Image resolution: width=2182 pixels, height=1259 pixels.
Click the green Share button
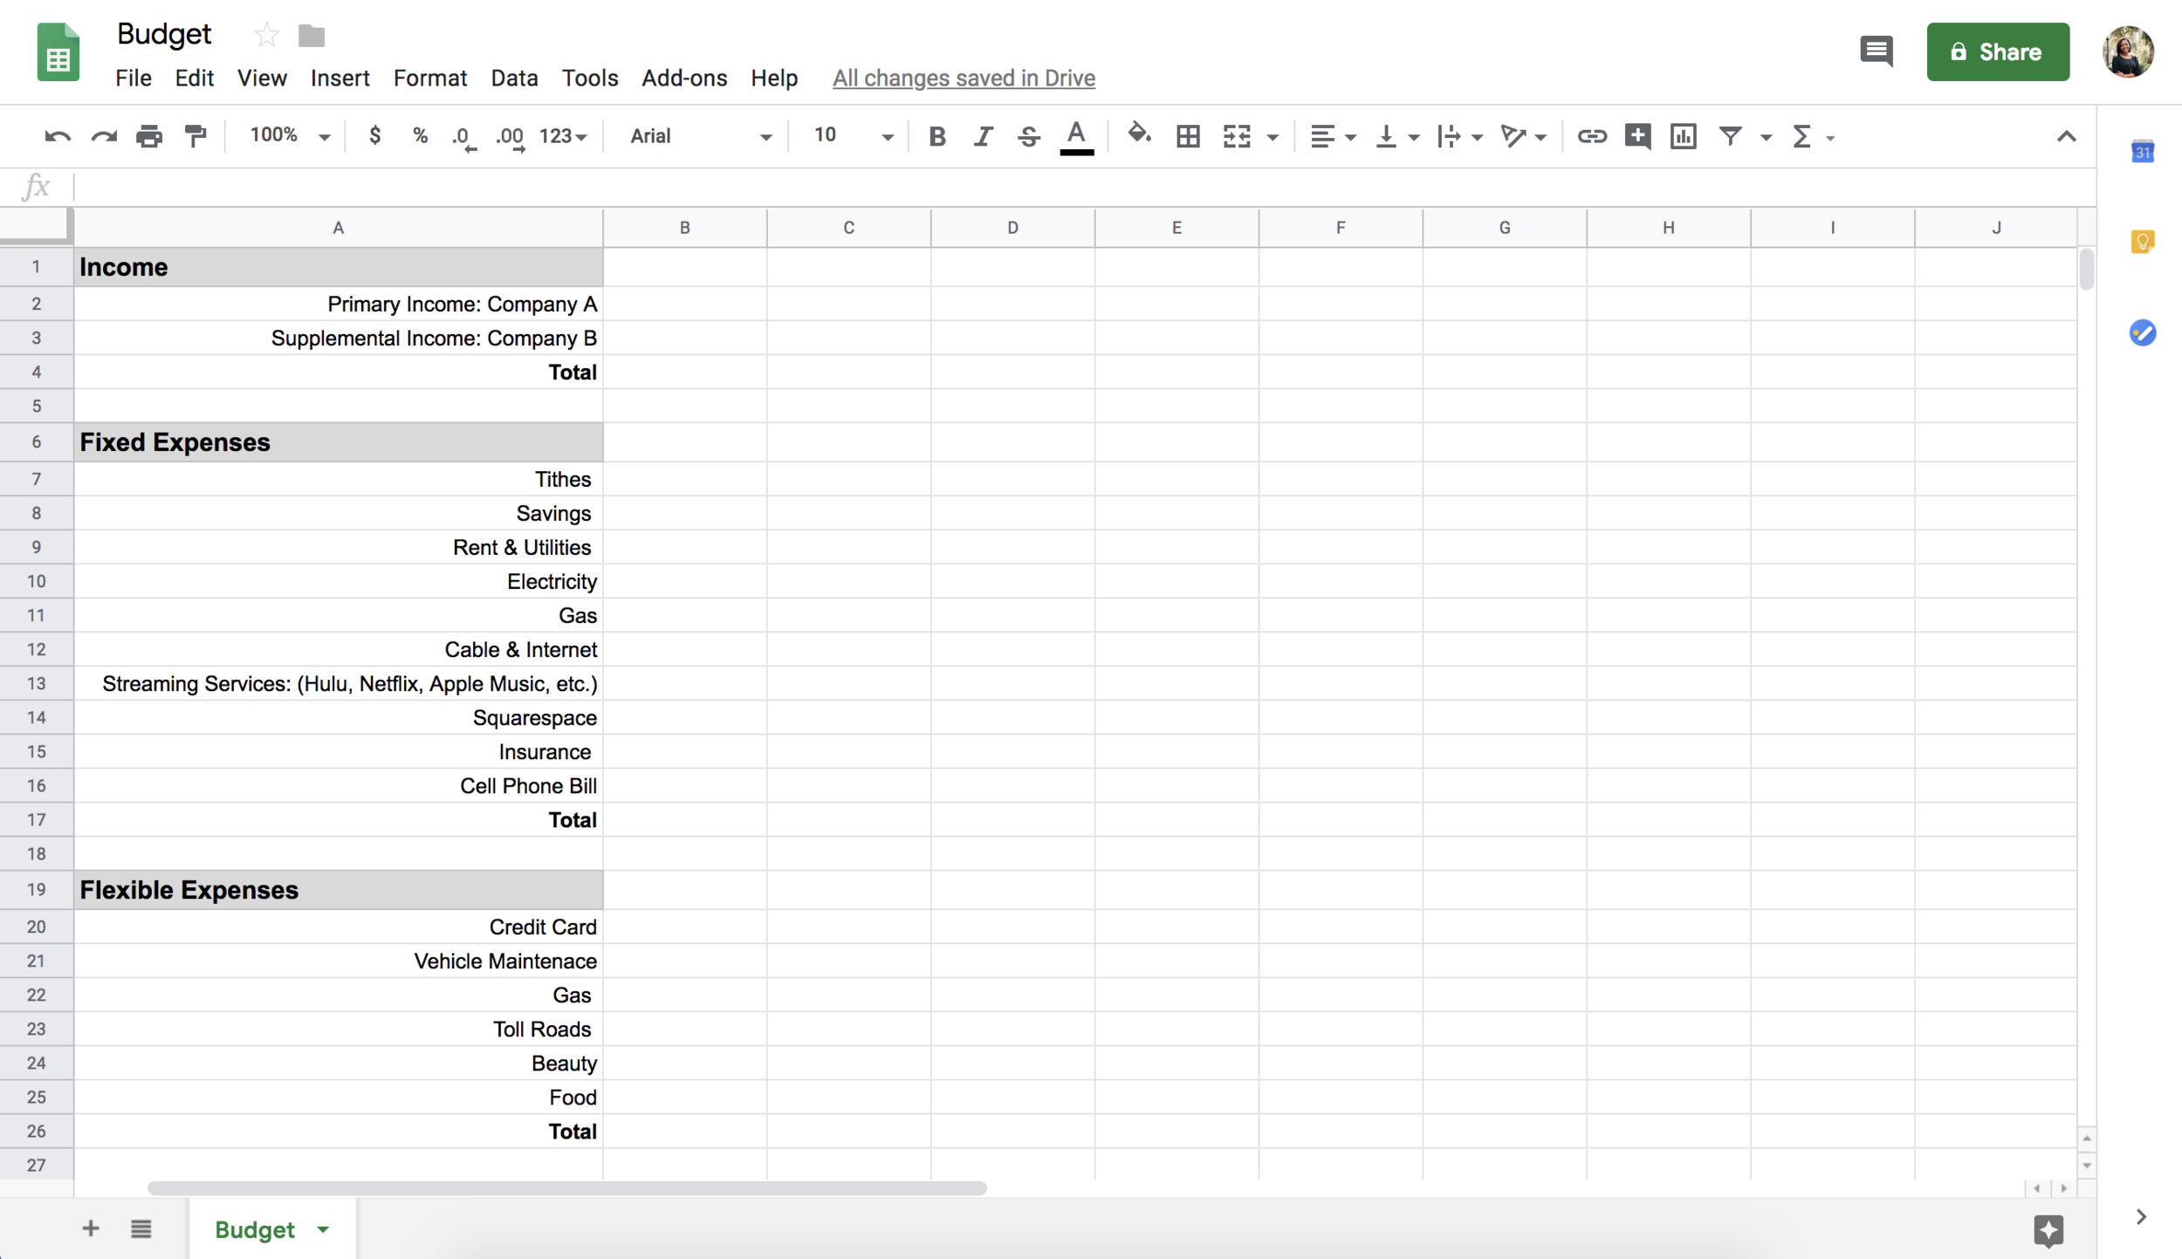point(1997,51)
